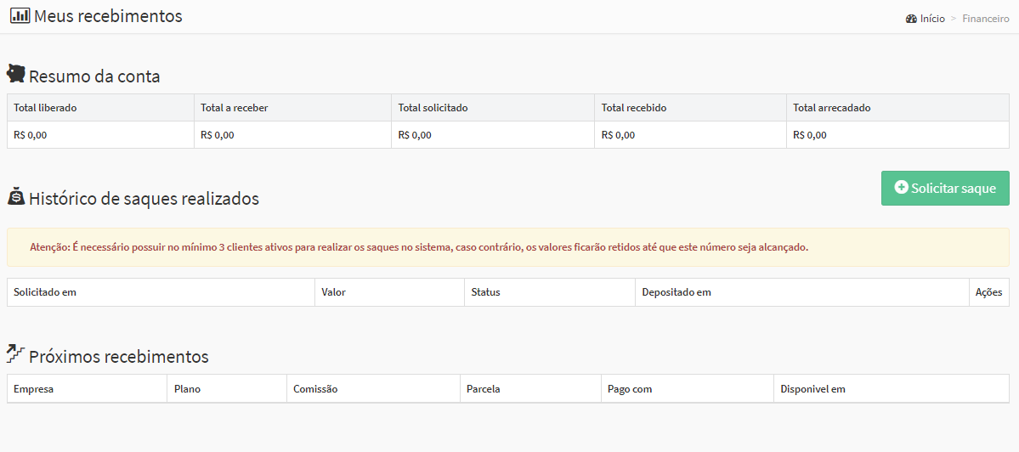Select the Empresa column header
Image resolution: width=1019 pixels, height=452 pixels.
pos(34,389)
